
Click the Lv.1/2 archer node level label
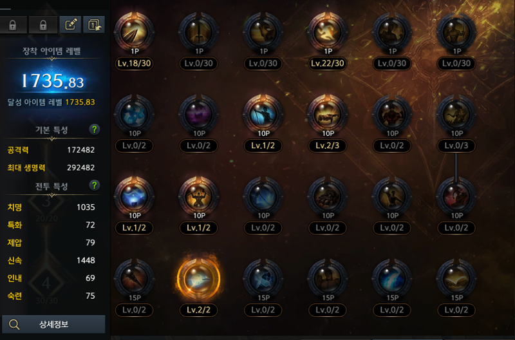pos(263,146)
